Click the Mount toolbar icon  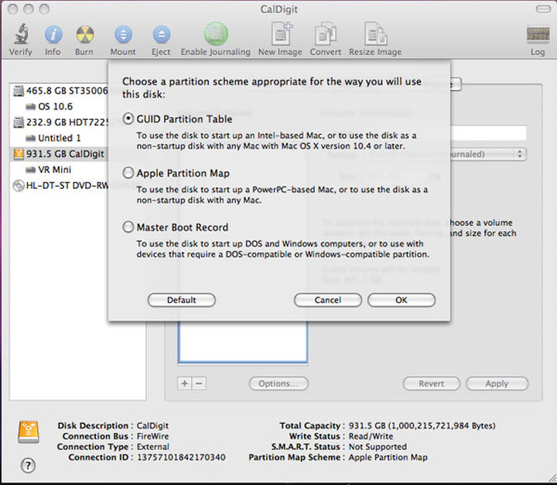point(122,35)
